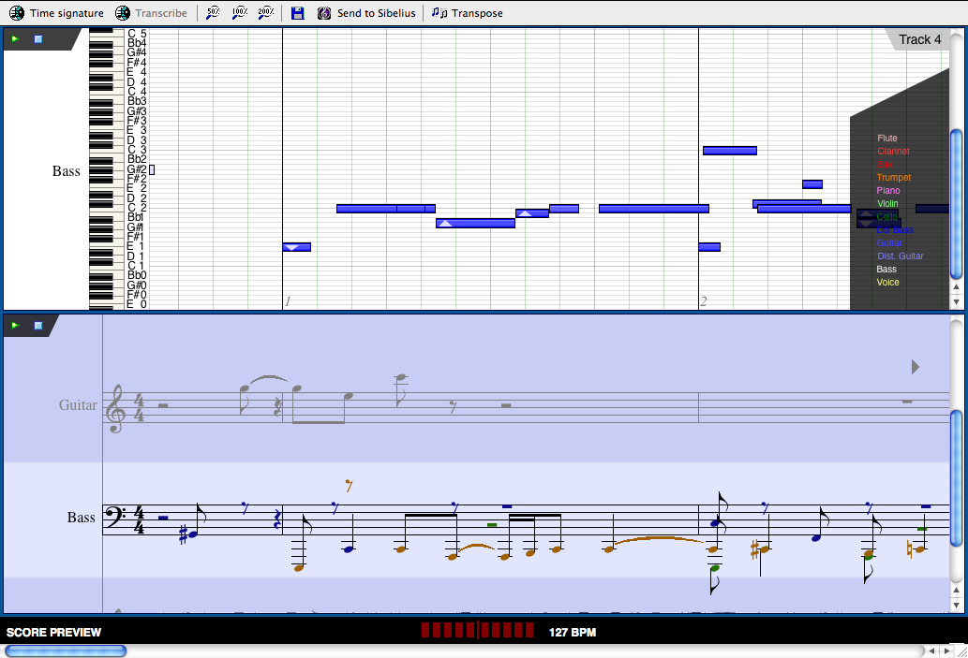This screenshot has height=658, width=968.
Task: Set zoom level to 100%
Action: pyautogui.click(x=239, y=13)
